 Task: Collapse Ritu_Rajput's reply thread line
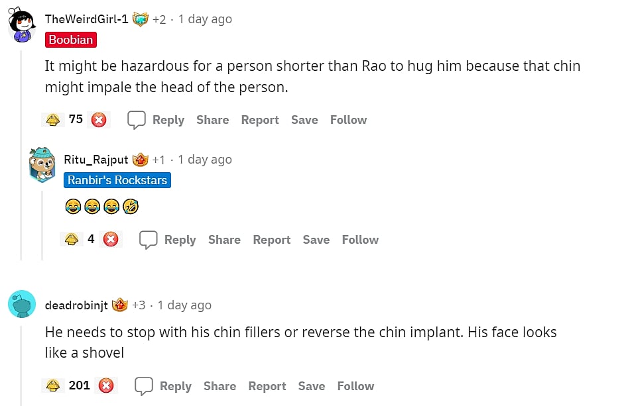point(43,225)
